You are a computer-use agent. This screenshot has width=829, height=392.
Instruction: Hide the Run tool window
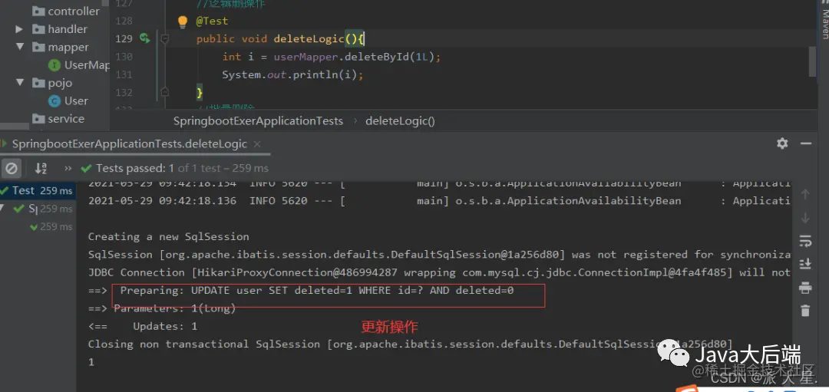(806, 143)
